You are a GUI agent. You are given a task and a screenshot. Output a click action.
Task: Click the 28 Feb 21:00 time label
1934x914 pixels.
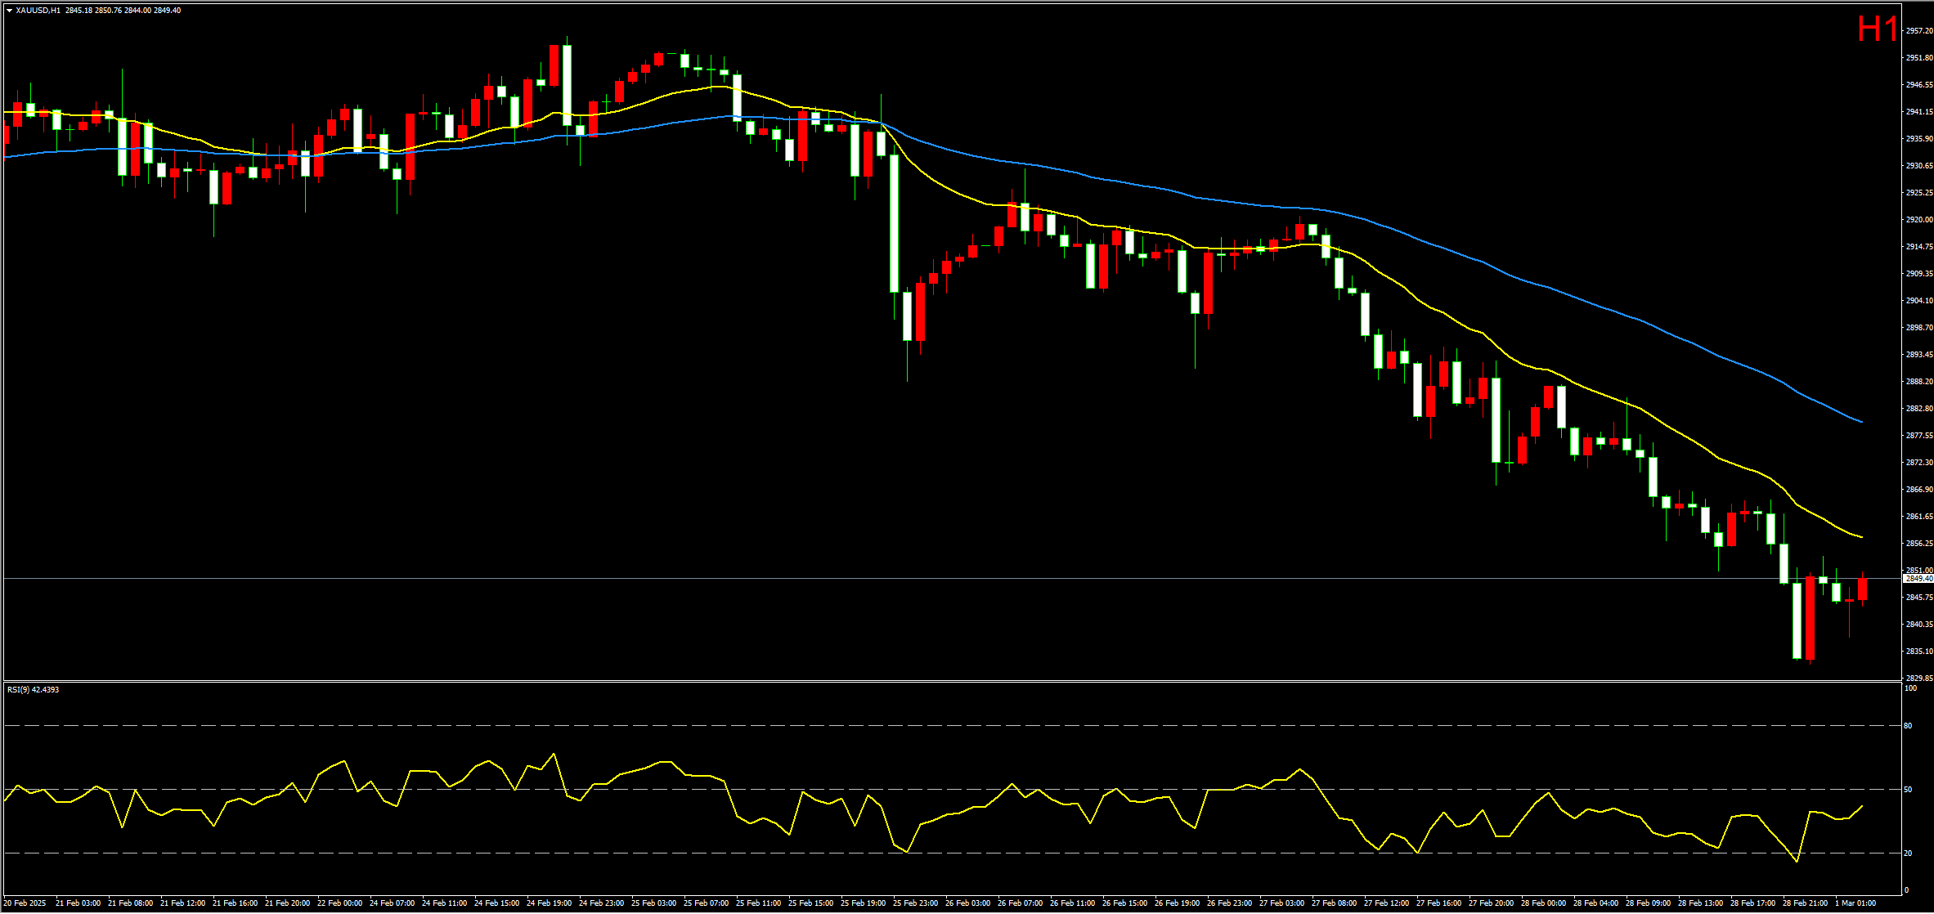coord(1806,903)
